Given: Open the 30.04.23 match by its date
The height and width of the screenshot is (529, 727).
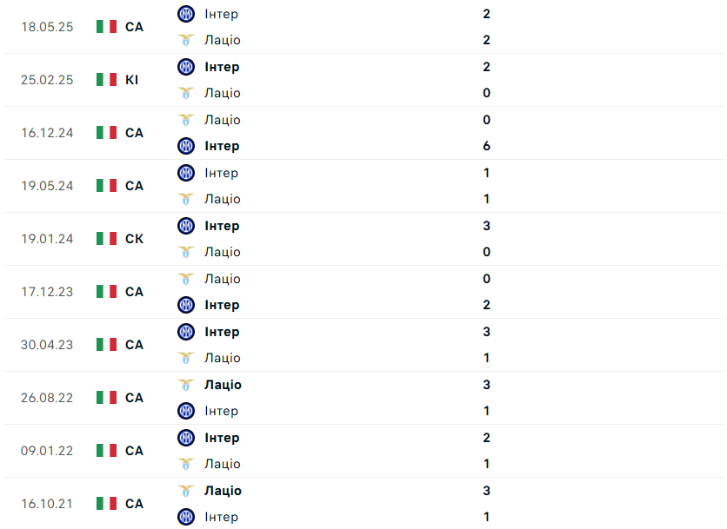Looking at the screenshot, I should [x=47, y=345].
